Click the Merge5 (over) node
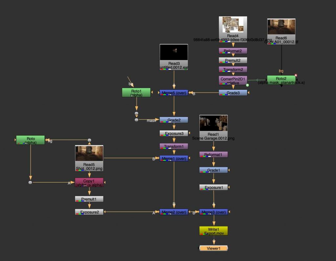336x261 pixels. (174, 93)
